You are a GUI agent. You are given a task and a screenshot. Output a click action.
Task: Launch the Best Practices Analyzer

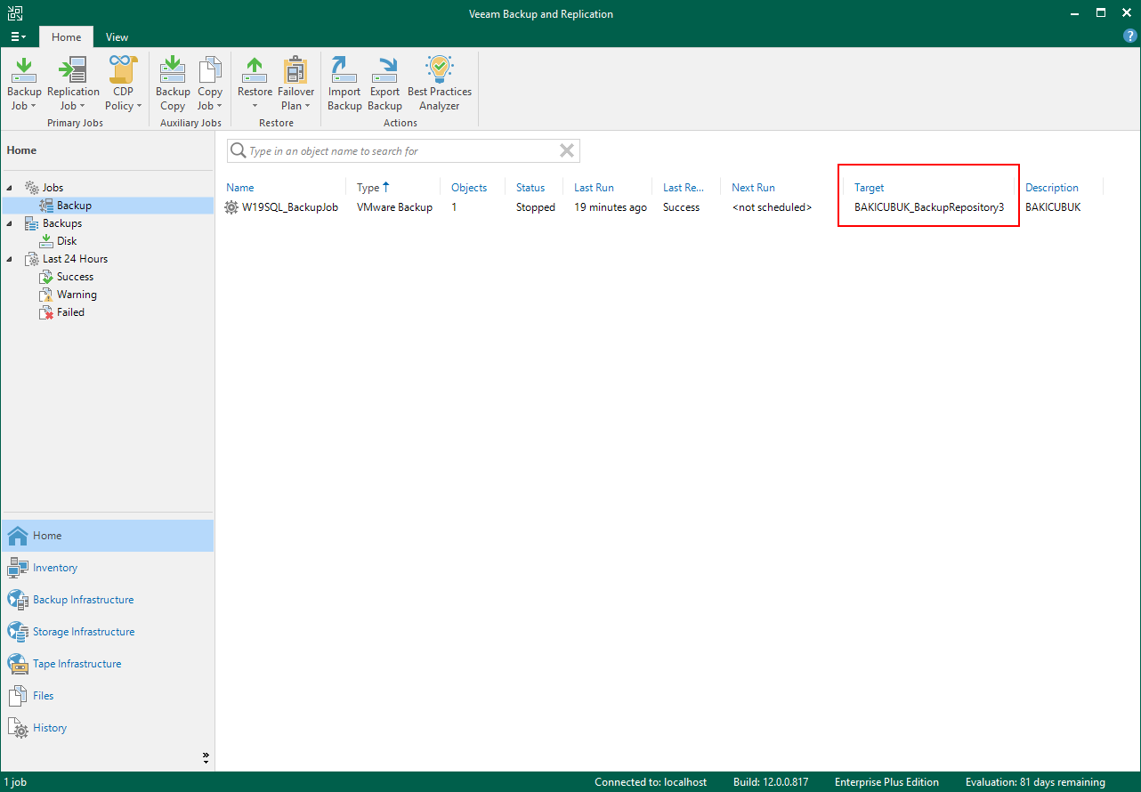[440, 84]
